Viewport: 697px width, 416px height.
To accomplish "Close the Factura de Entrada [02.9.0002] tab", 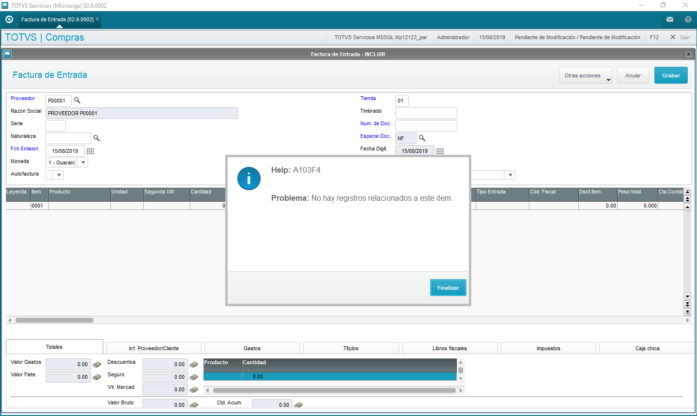I will 97,19.
